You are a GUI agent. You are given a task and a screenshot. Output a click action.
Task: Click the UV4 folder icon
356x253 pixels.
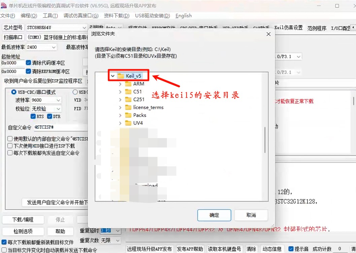coord(128,123)
